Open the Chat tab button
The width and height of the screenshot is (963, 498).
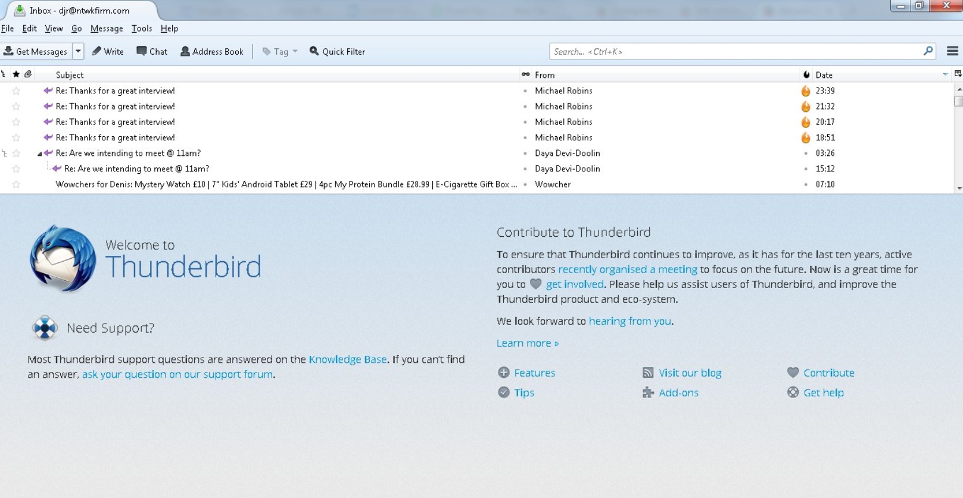tap(152, 52)
